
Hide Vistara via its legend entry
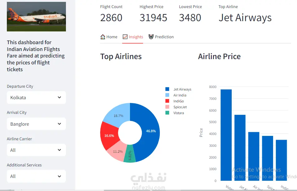tap(179, 113)
